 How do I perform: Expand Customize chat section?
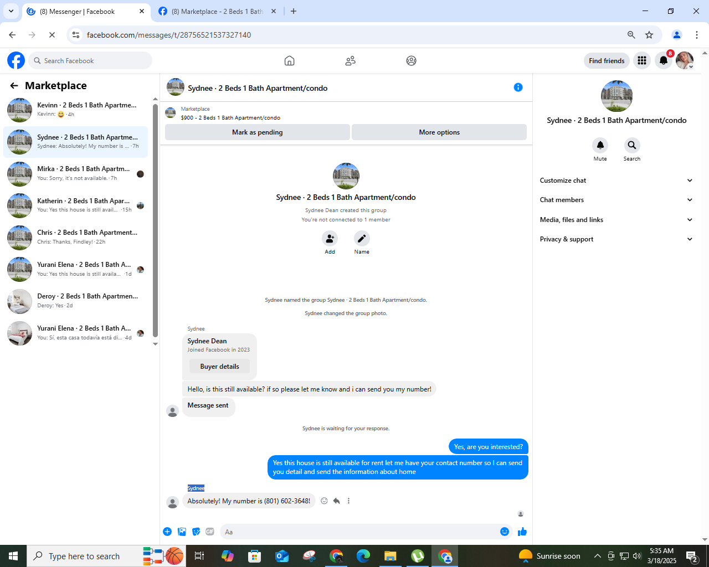pyautogui.click(x=616, y=181)
